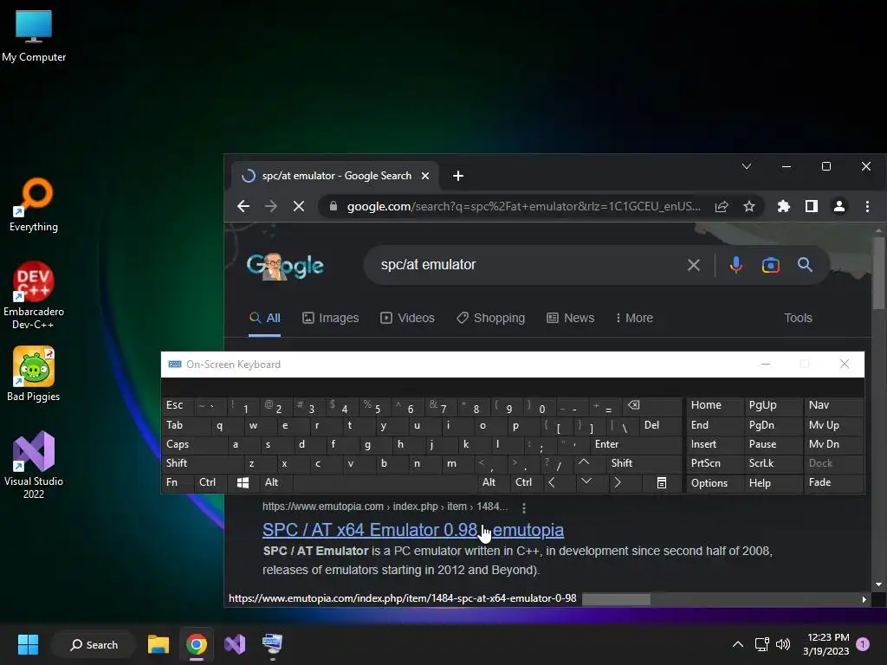This screenshot has width=887, height=665.
Task: Search by voice microphone icon
Action: coord(735,265)
